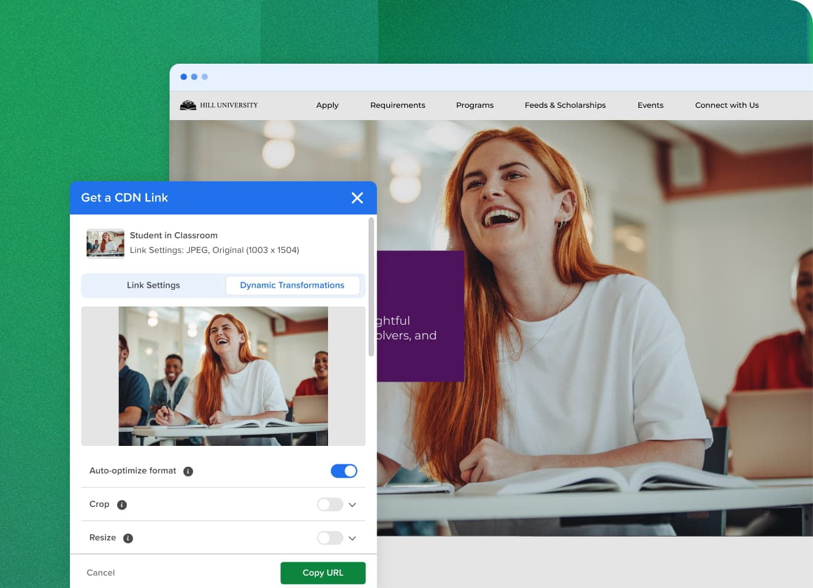Click the HILL UNIVERSITY site title text
Image resolution: width=813 pixels, height=588 pixels.
[229, 105]
